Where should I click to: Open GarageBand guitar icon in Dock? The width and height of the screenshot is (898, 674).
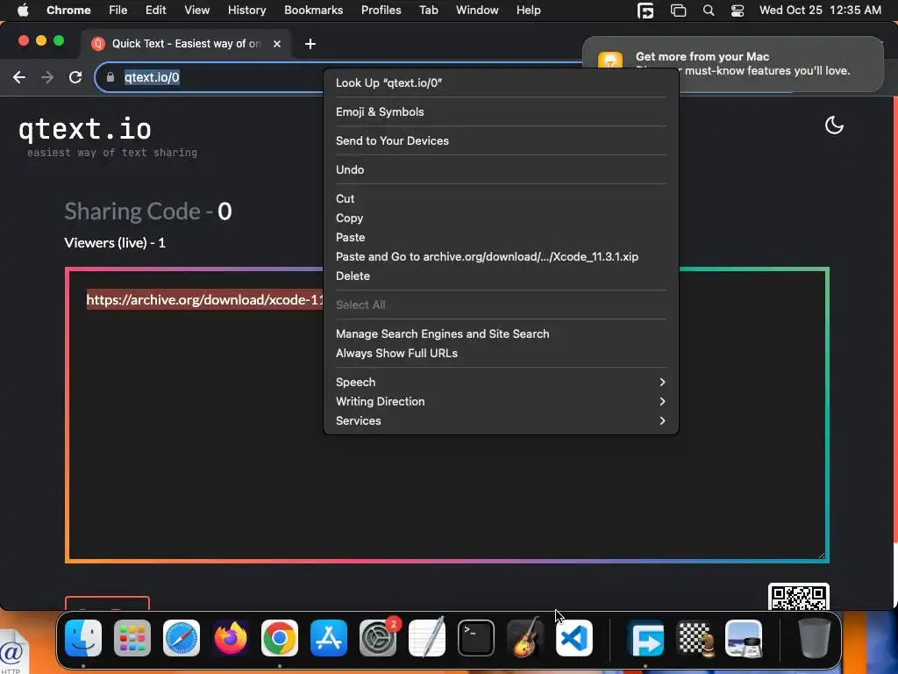[x=524, y=638]
